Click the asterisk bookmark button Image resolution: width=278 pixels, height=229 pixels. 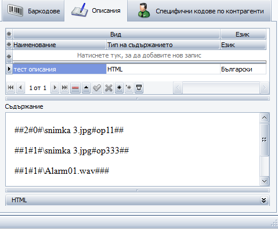[x=119, y=88]
